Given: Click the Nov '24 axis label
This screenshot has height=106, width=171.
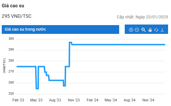Looking at the screenshot, I should (x=148, y=100).
